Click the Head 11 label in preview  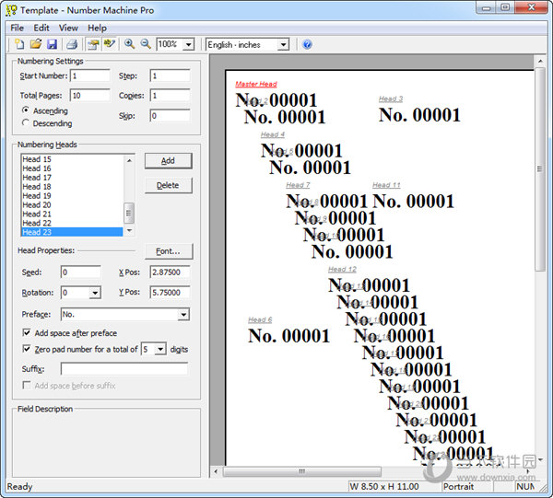[386, 185]
